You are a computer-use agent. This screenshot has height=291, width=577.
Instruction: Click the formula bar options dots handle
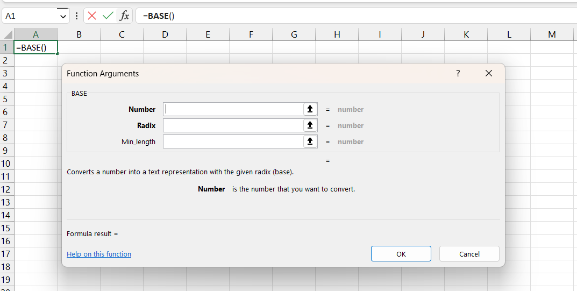tap(77, 16)
